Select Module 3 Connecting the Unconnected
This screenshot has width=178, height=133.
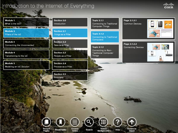26,43
